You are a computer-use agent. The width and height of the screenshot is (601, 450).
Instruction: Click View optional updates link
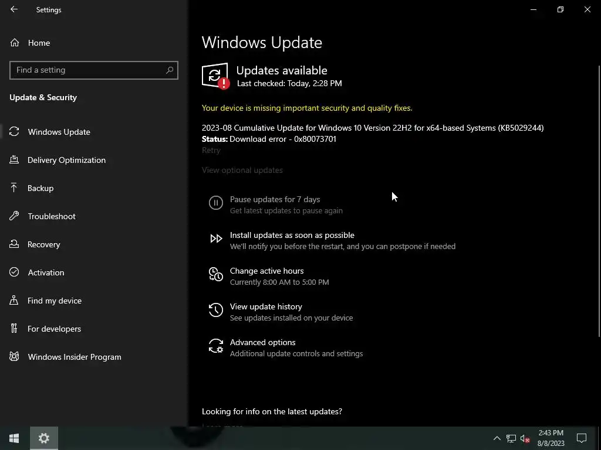[242, 170]
